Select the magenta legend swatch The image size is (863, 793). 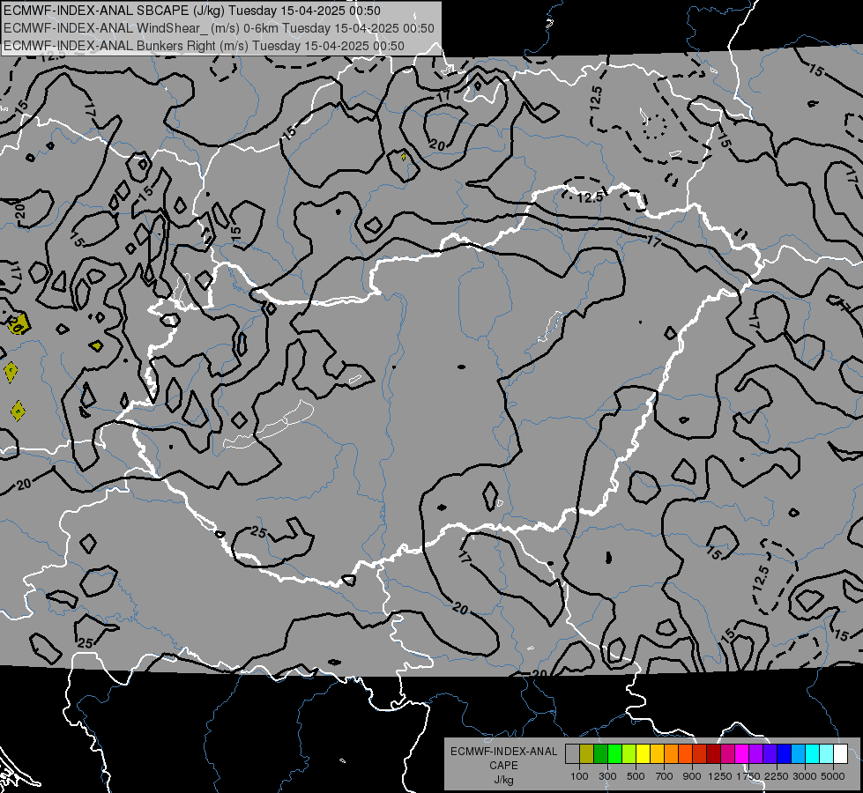(742, 753)
